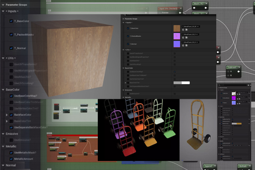Click use-selected-asset icon in T_Normal row
255x170 pixels.
click(x=183, y=45)
